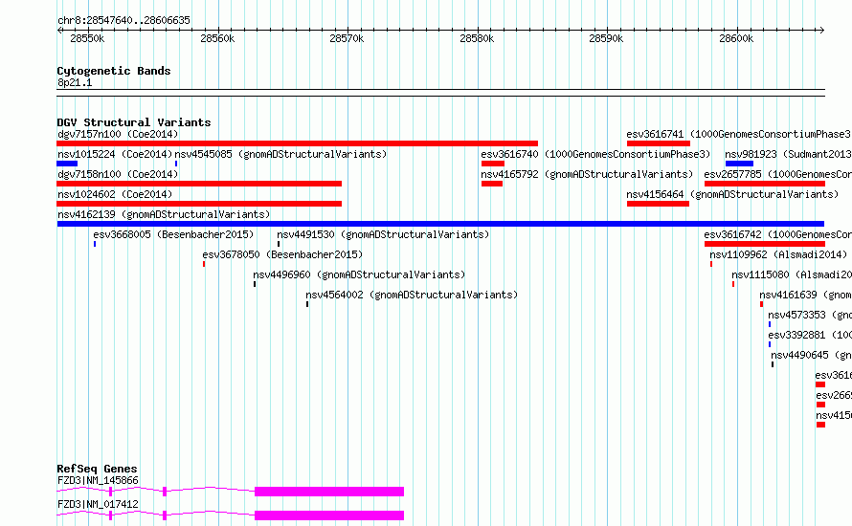852x526 pixels.
Task: Open the nsv1015224 (Coe2014) label
Action: coord(115,154)
